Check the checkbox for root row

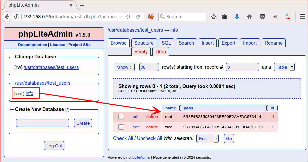121,117
